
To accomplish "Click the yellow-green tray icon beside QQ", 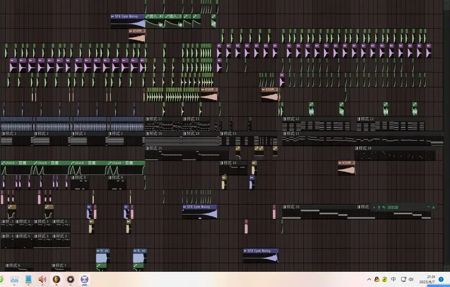I will (385, 279).
